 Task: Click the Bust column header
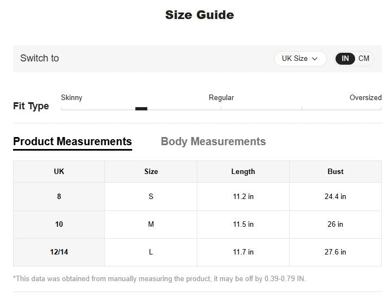click(x=336, y=172)
